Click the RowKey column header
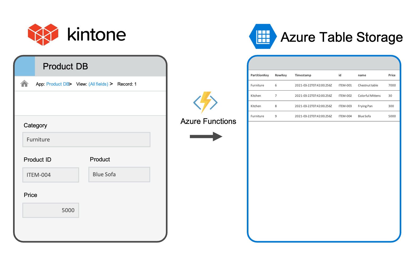The height and width of the screenshot is (264, 417). [281, 75]
